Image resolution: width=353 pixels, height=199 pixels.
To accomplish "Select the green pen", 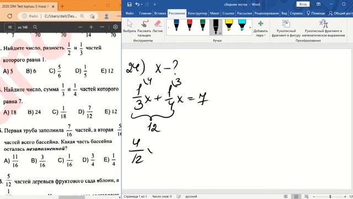I will [202, 25].
